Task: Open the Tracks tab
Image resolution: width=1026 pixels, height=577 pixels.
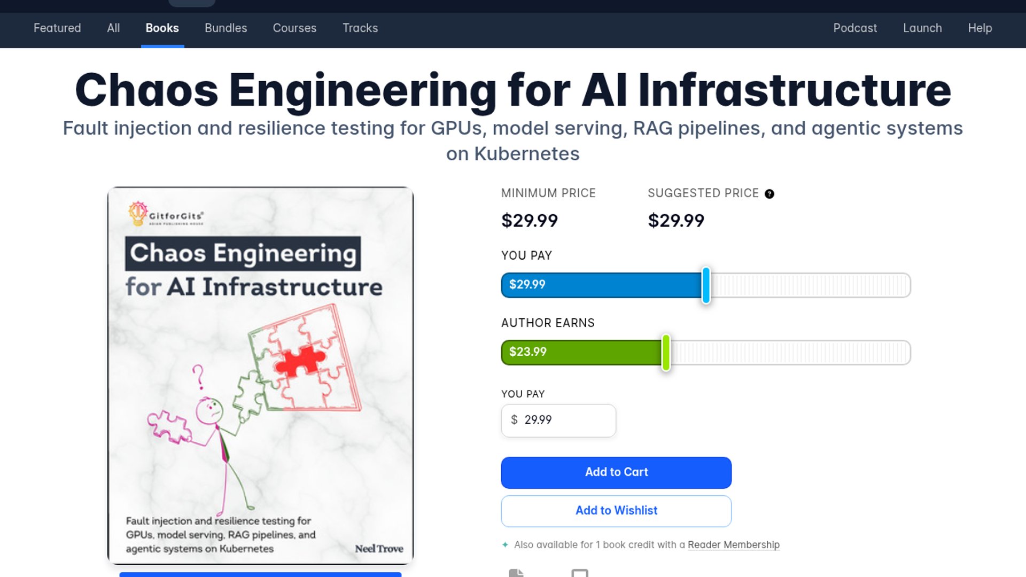Action: click(360, 28)
